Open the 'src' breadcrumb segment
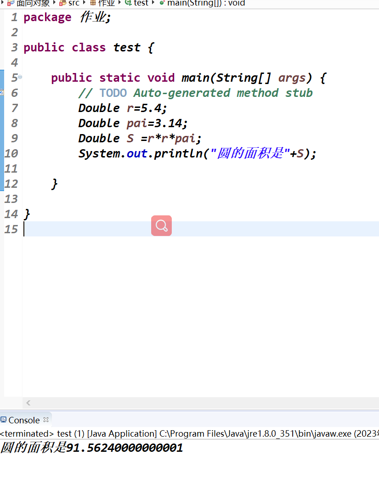379x500 pixels. [x=74, y=3]
